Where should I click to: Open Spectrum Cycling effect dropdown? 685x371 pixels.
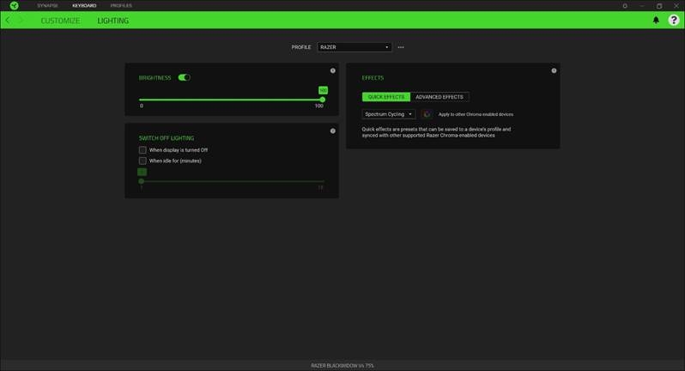click(x=388, y=114)
